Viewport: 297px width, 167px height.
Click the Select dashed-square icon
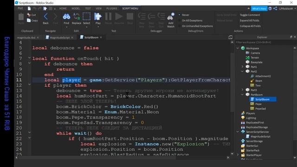[x=86, y=17]
